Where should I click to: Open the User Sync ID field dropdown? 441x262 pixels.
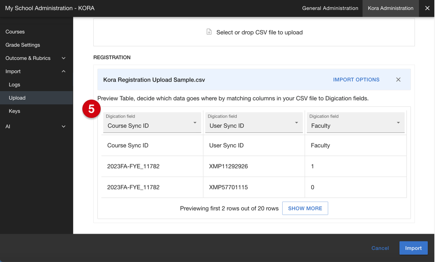pos(254,122)
